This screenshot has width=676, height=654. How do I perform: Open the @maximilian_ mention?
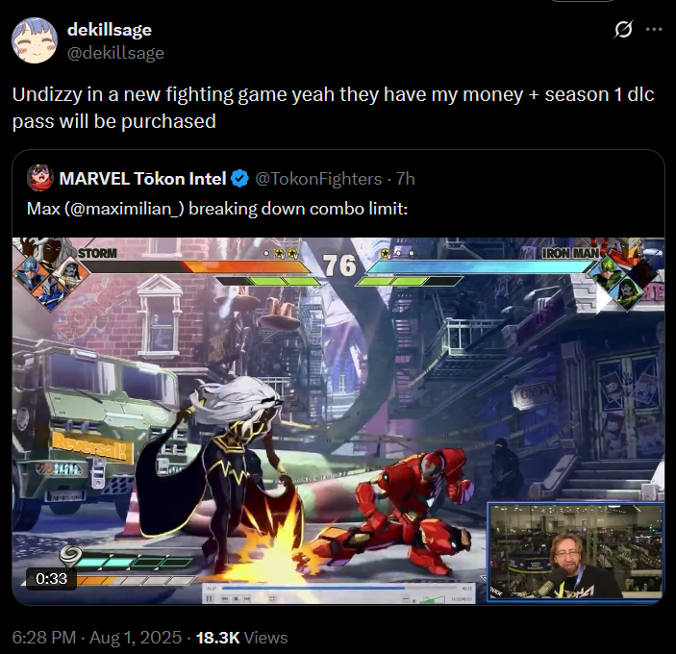click(124, 209)
